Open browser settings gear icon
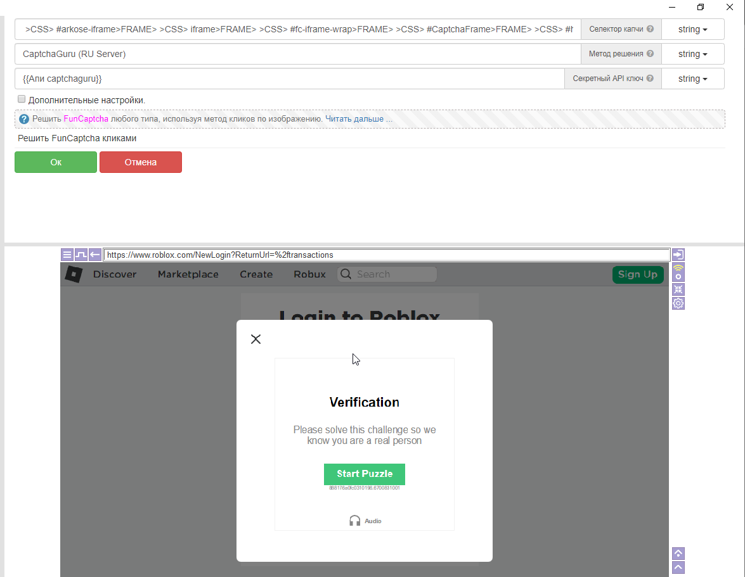 click(x=678, y=303)
